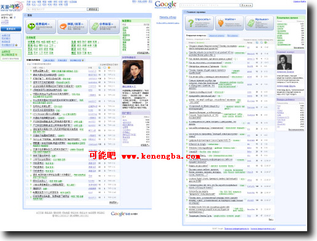Image resolution: width=317 pixels, height=241 pixels.
Task: Click the star icon in the left sidebar link list
Action: coord(16,45)
